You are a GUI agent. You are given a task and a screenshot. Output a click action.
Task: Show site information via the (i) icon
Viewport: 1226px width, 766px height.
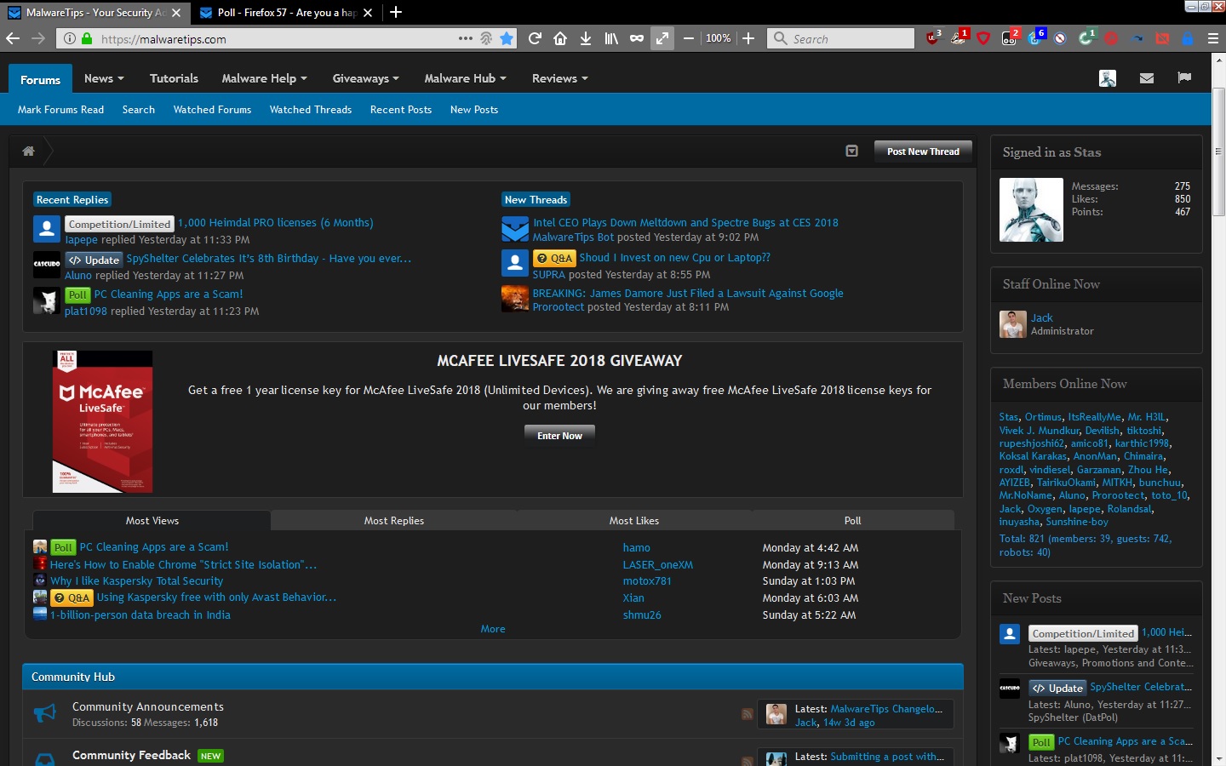click(x=70, y=38)
